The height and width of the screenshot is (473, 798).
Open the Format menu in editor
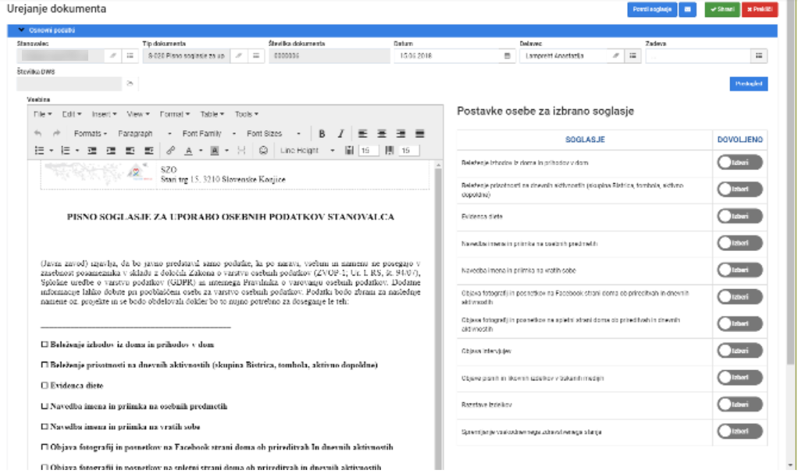tap(175, 115)
